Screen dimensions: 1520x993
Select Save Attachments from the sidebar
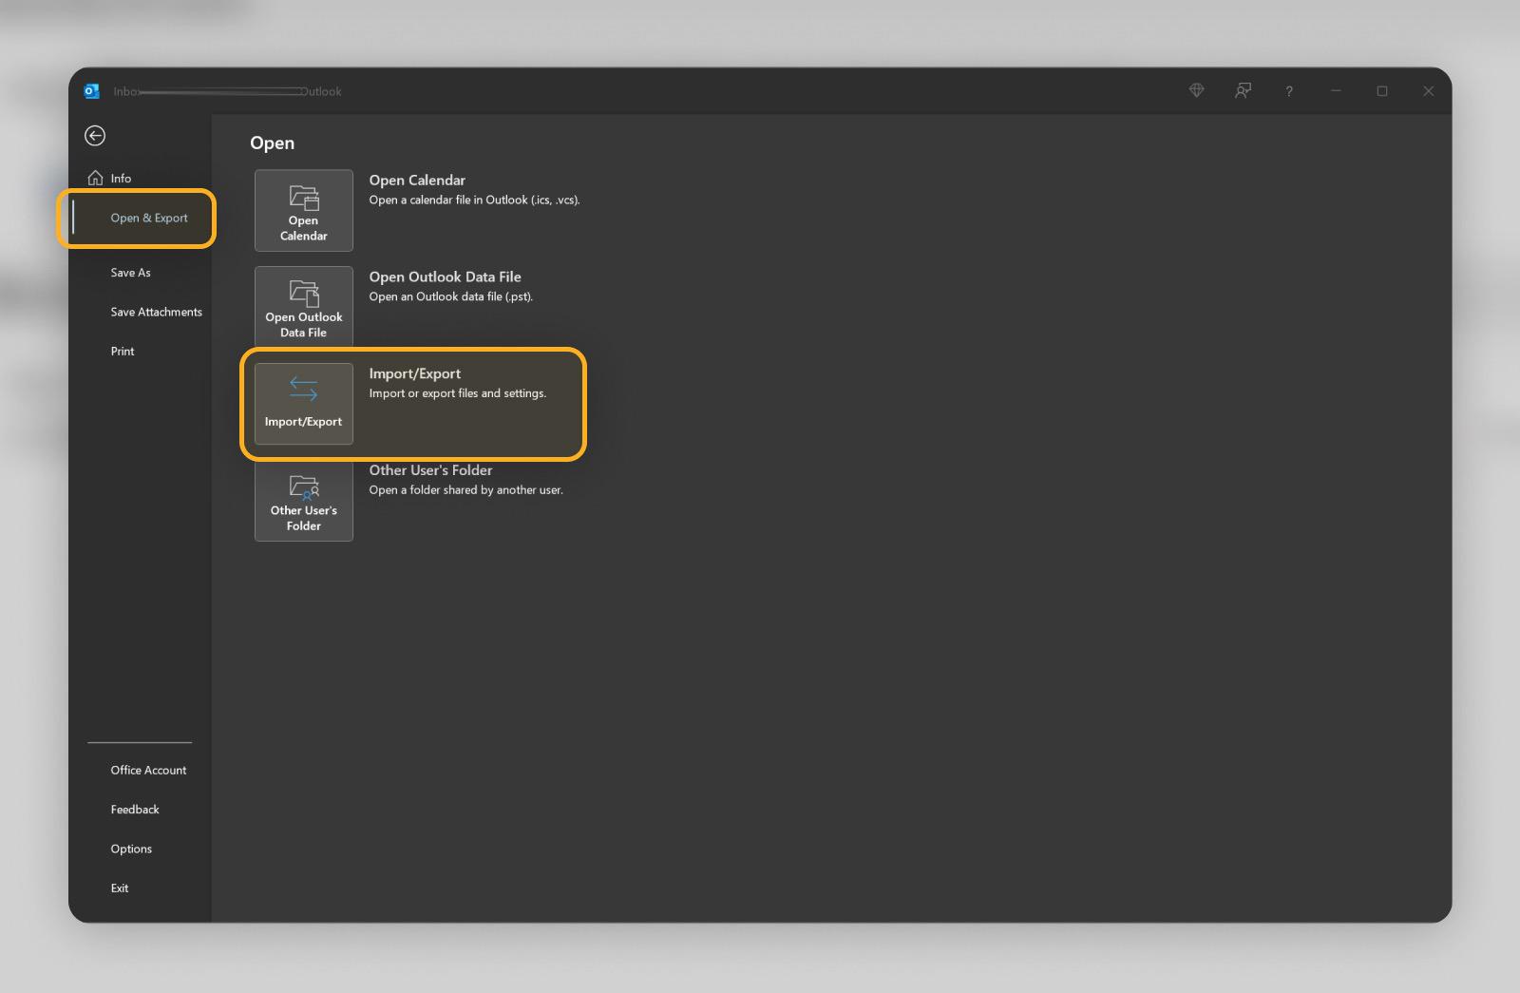click(156, 312)
